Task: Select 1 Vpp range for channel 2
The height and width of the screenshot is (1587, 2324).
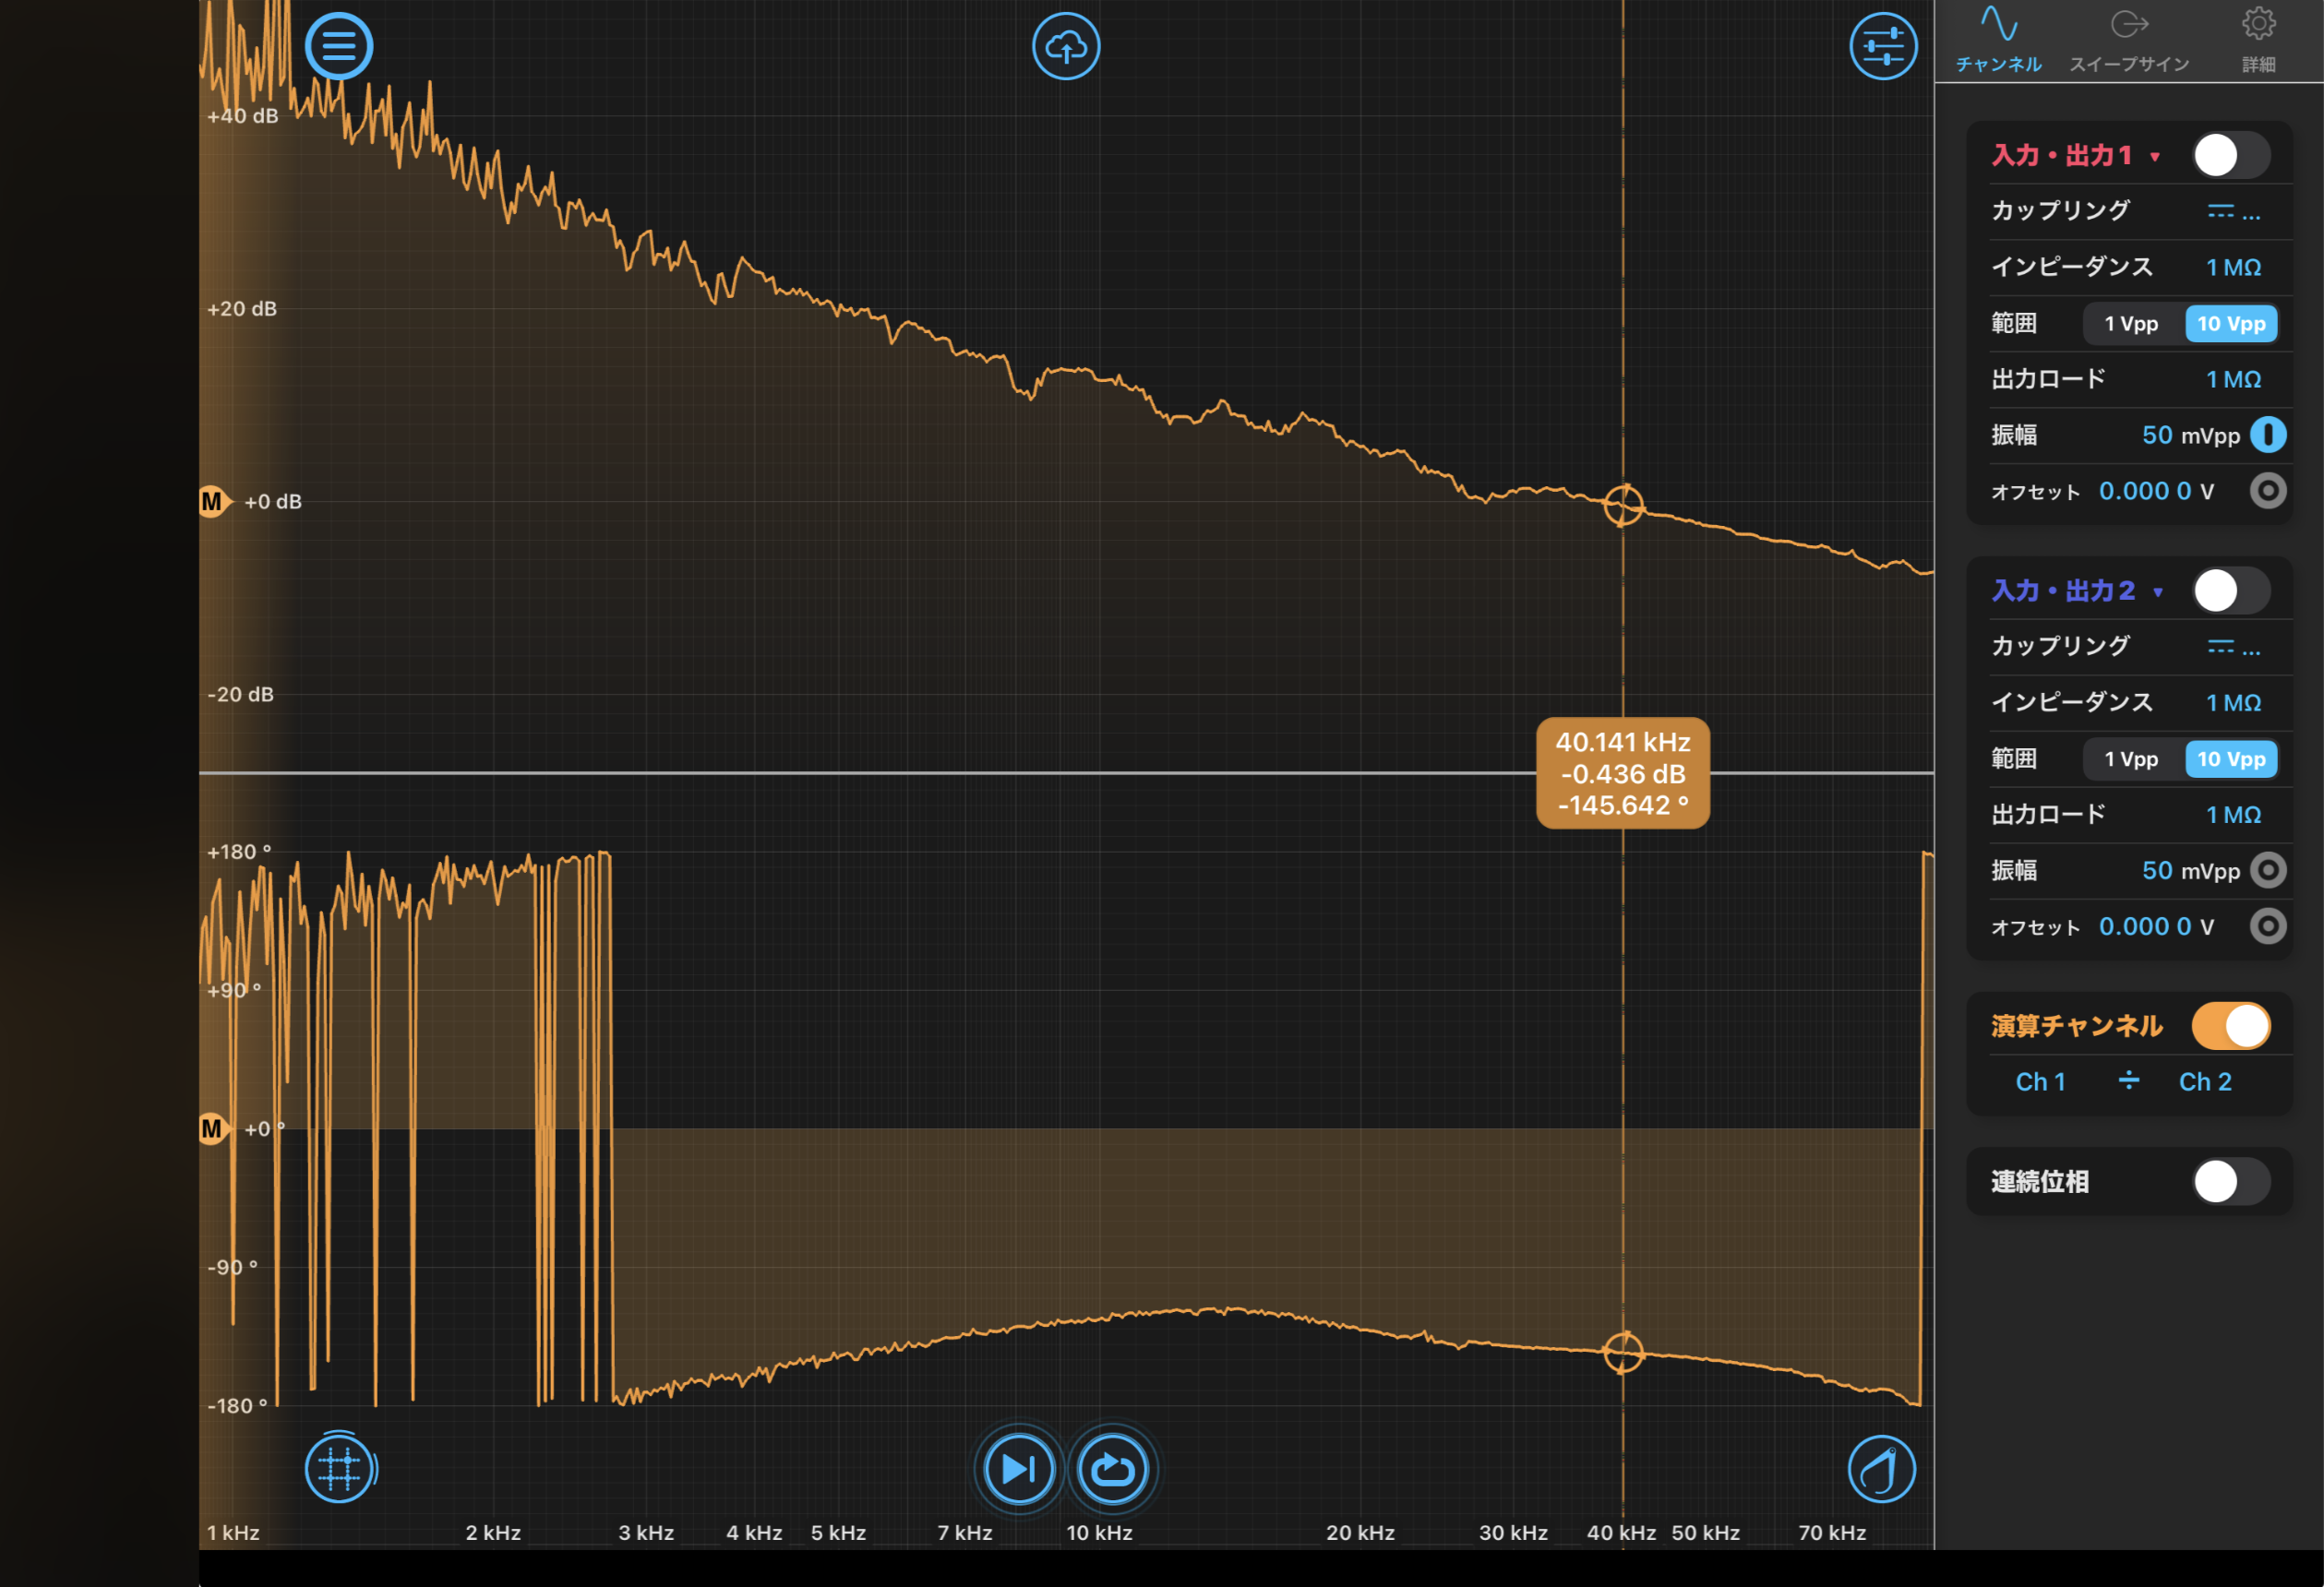Action: [x=2131, y=758]
